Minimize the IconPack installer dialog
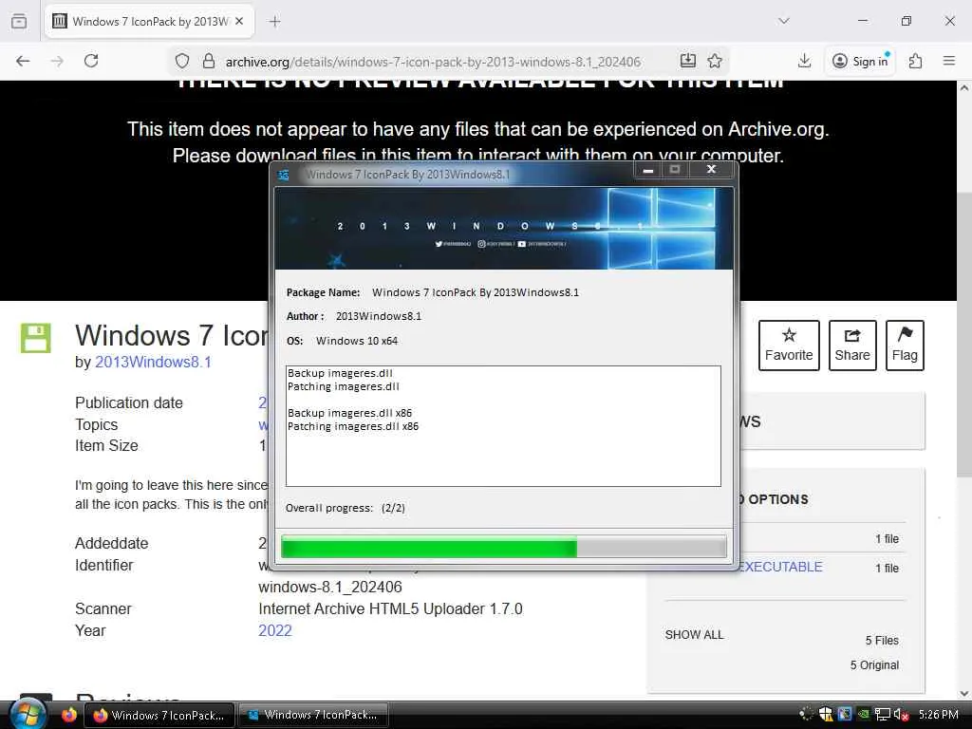This screenshot has width=972, height=729. coord(647,170)
